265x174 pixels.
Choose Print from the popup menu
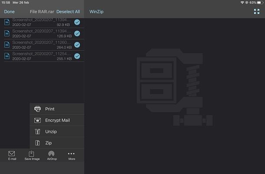click(57, 109)
